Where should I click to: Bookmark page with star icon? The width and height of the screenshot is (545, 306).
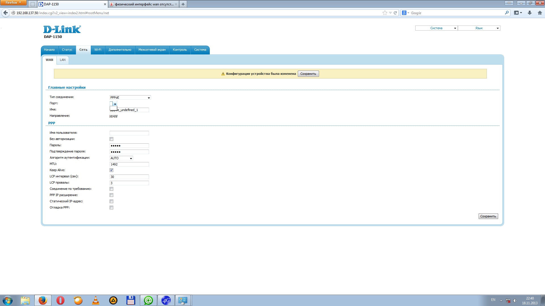coord(385,13)
